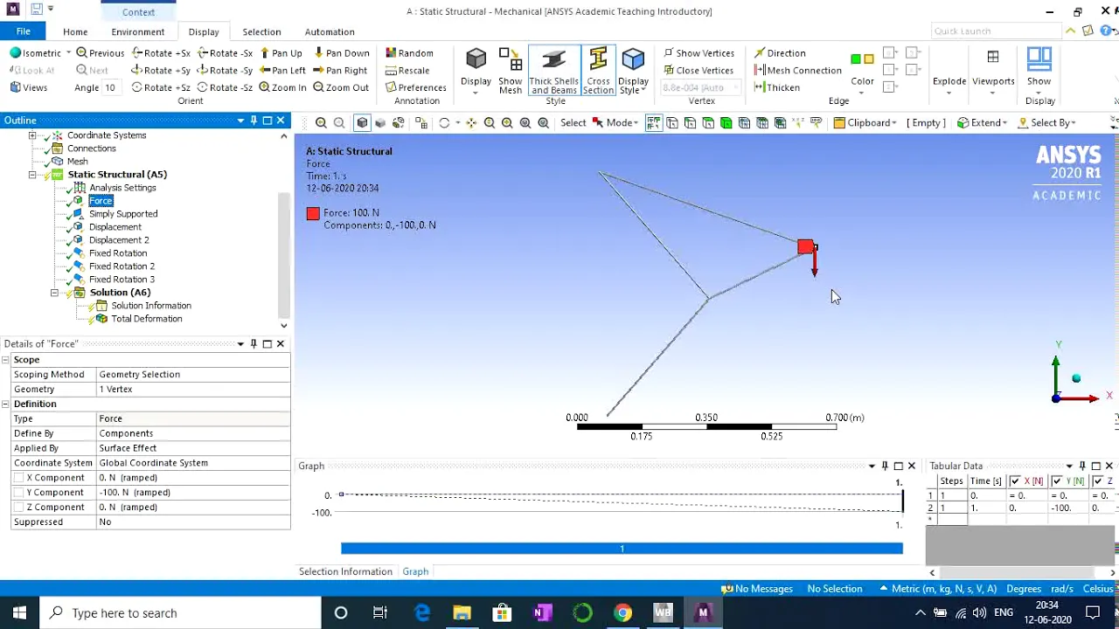Select Displacement 2 in the outline
This screenshot has width=1119, height=629.
[x=119, y=240]
